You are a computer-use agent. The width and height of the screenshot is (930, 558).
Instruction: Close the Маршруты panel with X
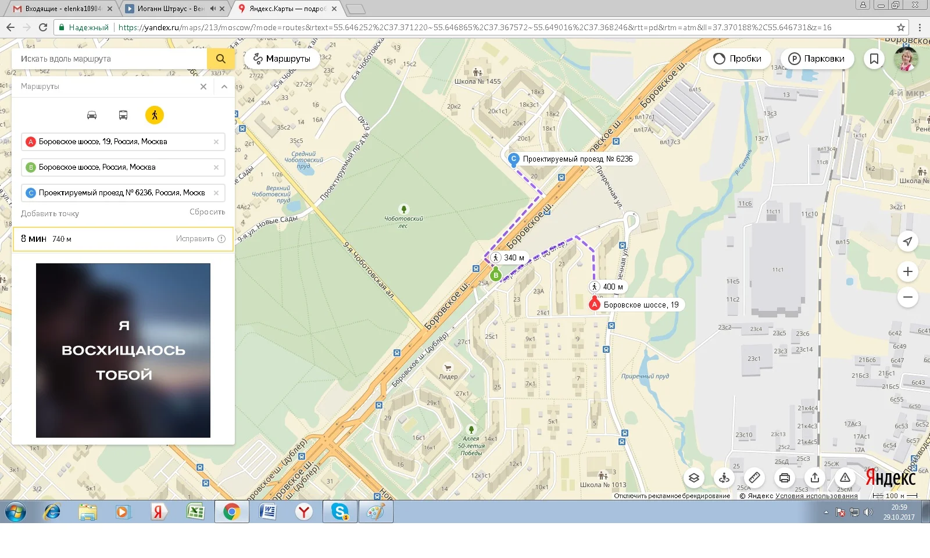203,87
